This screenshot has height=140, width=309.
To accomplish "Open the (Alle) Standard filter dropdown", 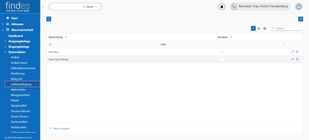I will 284,44.
